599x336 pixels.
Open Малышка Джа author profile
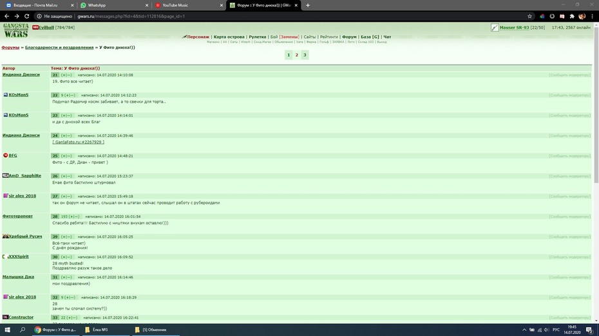pos(18,276)
